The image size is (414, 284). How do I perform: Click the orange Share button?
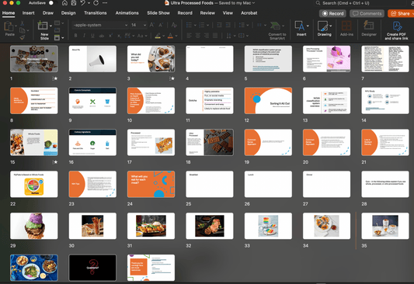click(401, 13)
